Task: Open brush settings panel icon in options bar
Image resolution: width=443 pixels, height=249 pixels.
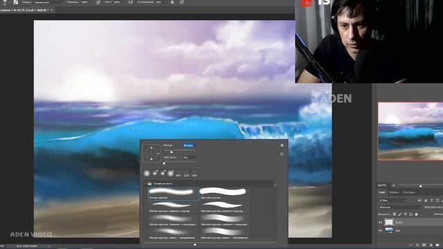Action: click(16, 2)
